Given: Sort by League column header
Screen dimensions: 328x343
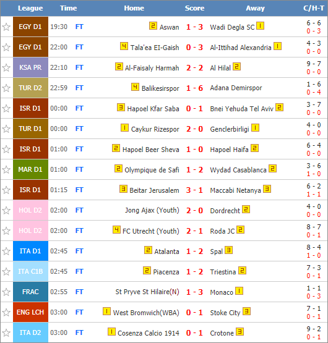Looking at the screenshot, I should tap(30, 8).
